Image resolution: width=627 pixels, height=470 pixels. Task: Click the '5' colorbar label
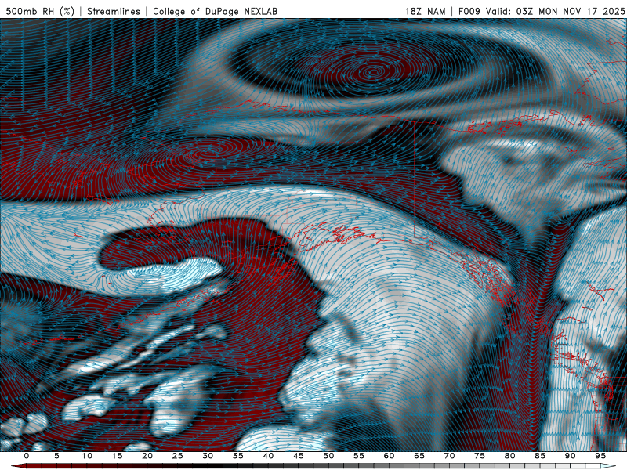pyautogui.click(x=56, y=456)
